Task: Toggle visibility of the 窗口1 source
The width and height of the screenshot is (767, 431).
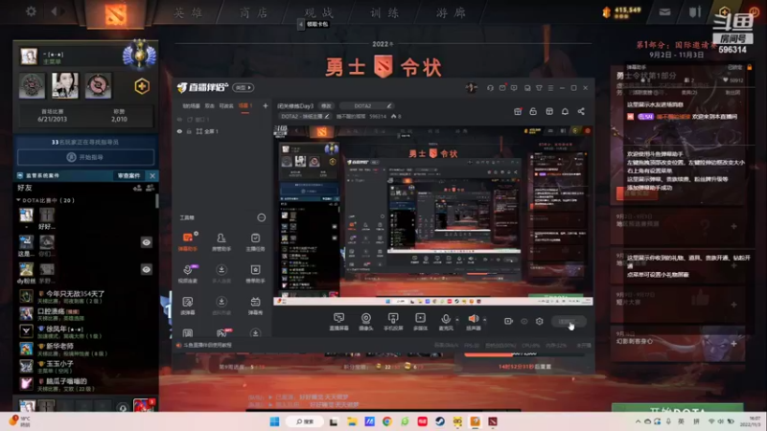Action: click(179, 119)
